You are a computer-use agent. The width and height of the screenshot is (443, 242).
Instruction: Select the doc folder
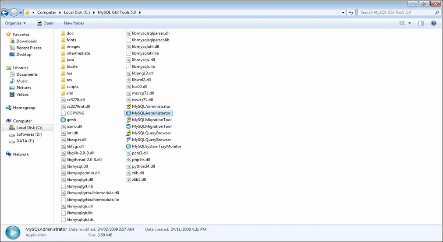(x=67, y=33)
